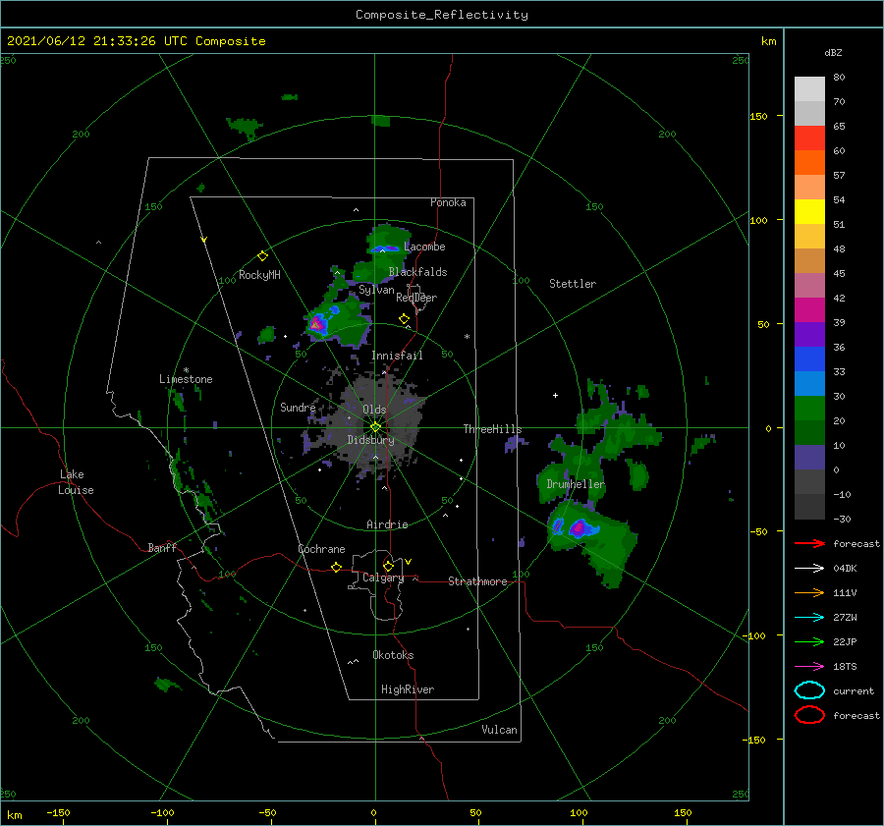Select the Vulcan label

pyautogui.click(x=499, y=730)
